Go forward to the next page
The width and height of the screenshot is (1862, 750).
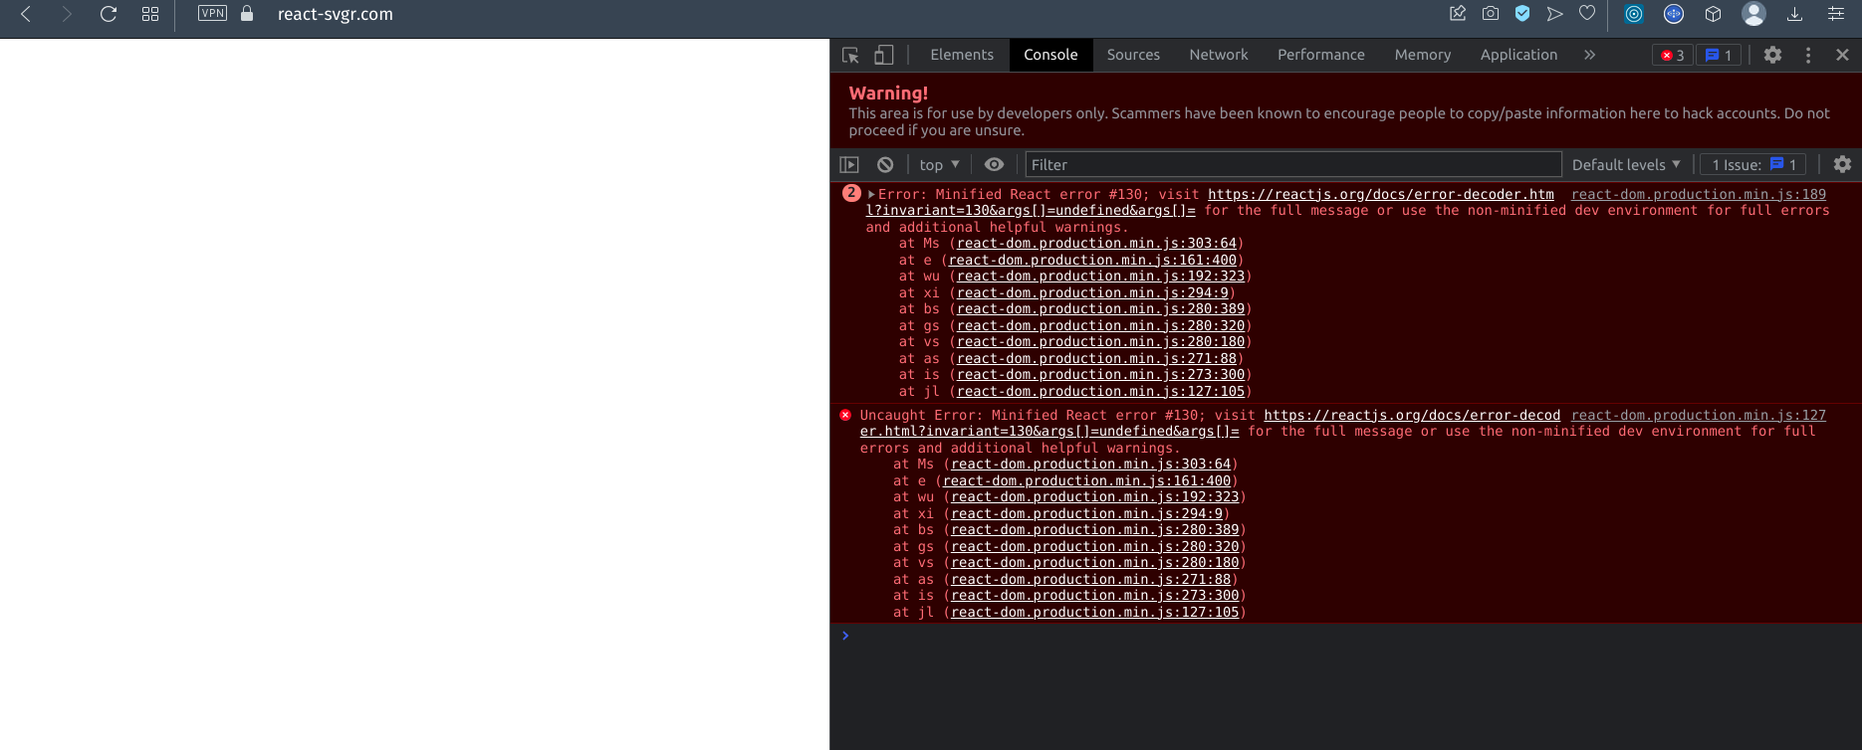67,14
